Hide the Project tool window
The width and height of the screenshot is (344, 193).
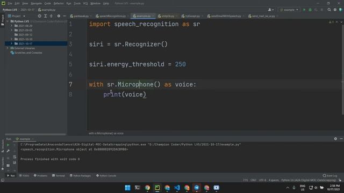pos(64,16)
